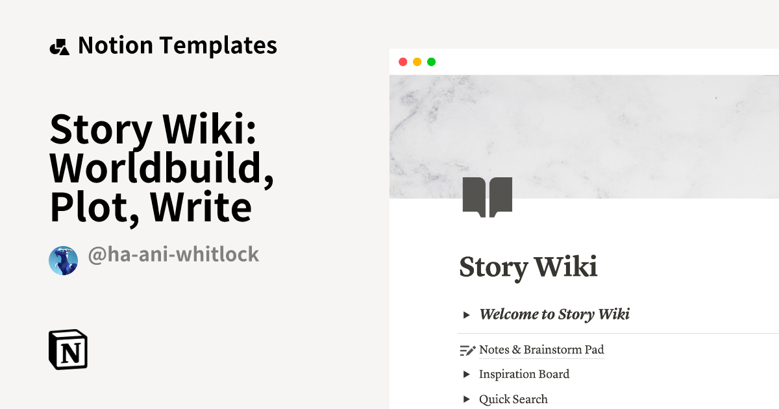Viewport: 779px width, 409px height.
Task: Click the Story Wiki page title
Action: point(528,267)
